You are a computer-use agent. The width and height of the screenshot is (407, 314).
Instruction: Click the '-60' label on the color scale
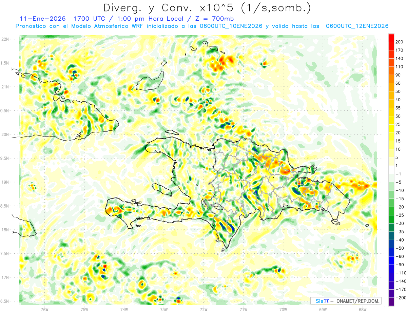point(400,256)
